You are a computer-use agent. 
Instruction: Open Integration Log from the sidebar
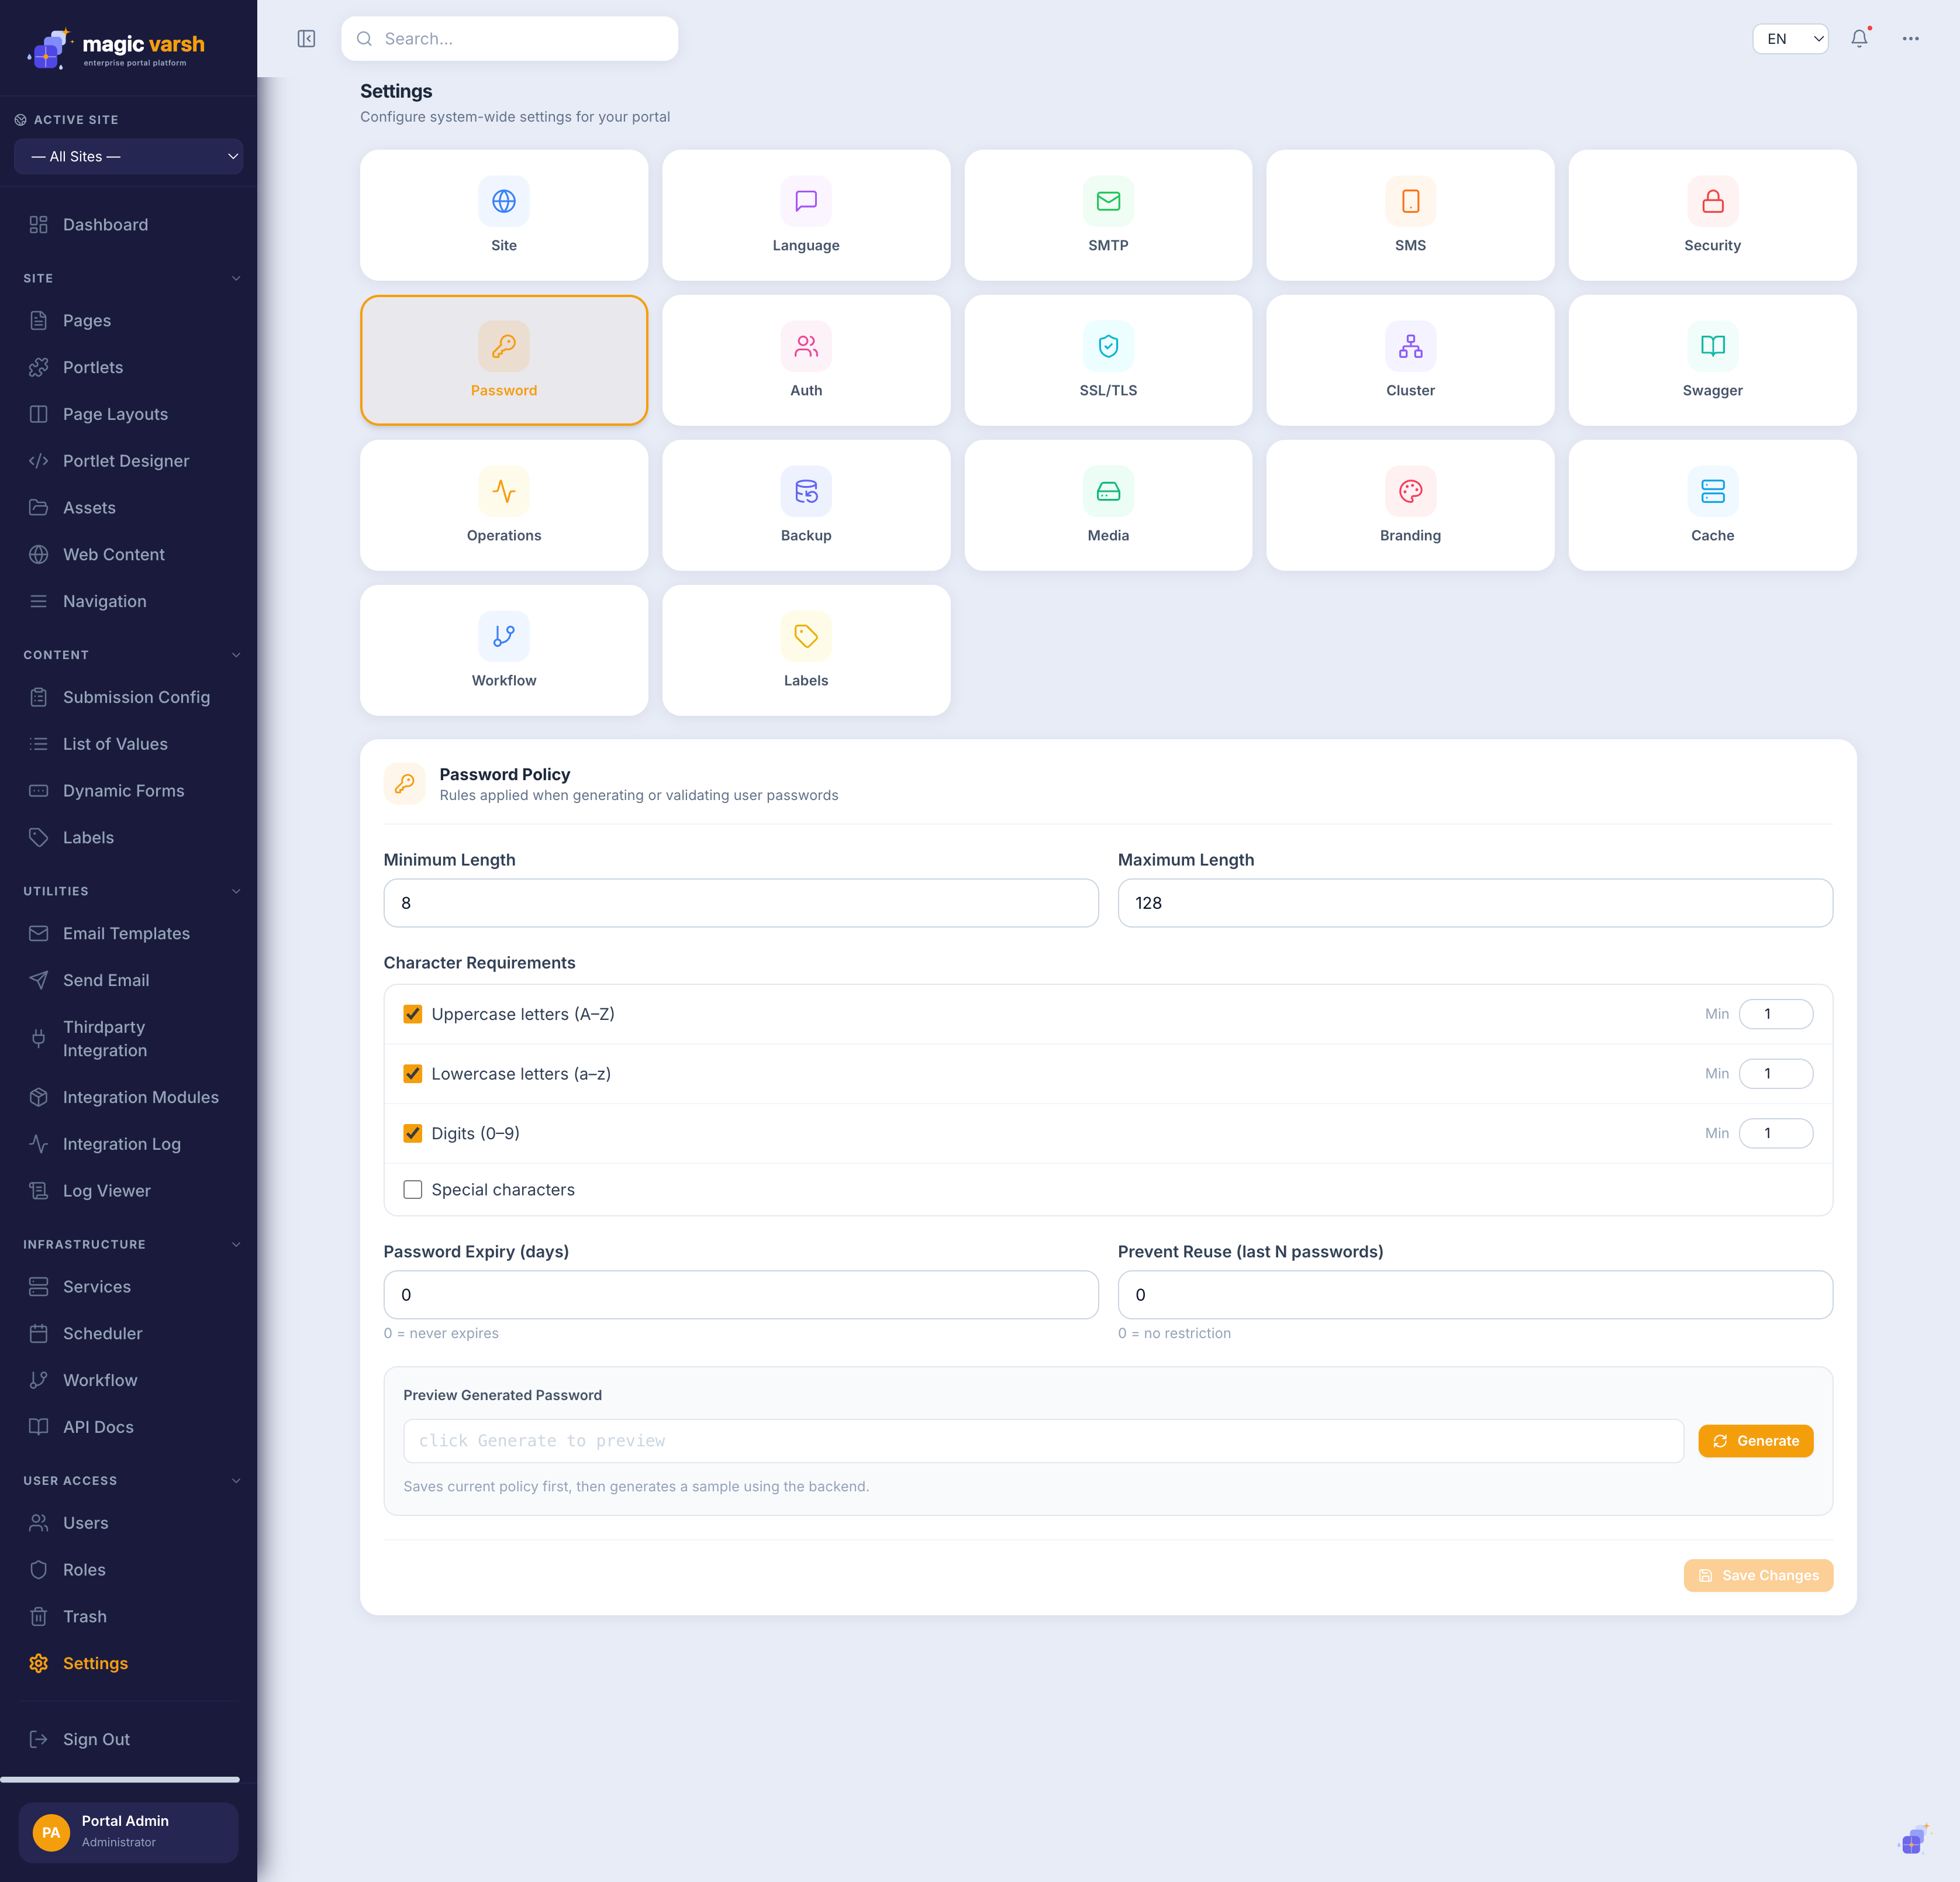click(x=121, y=1144)
